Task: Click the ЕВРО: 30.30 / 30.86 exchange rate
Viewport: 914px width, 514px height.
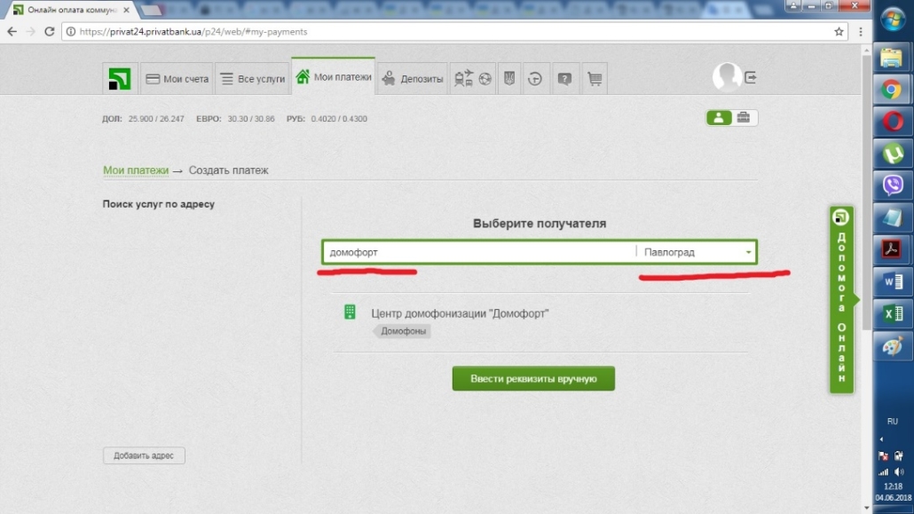Action: click(x=235, y=119)
